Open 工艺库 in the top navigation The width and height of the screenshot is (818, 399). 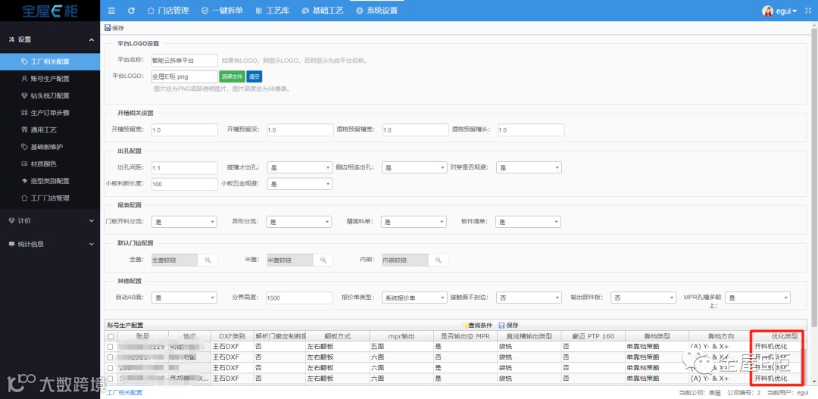[273, 11]
